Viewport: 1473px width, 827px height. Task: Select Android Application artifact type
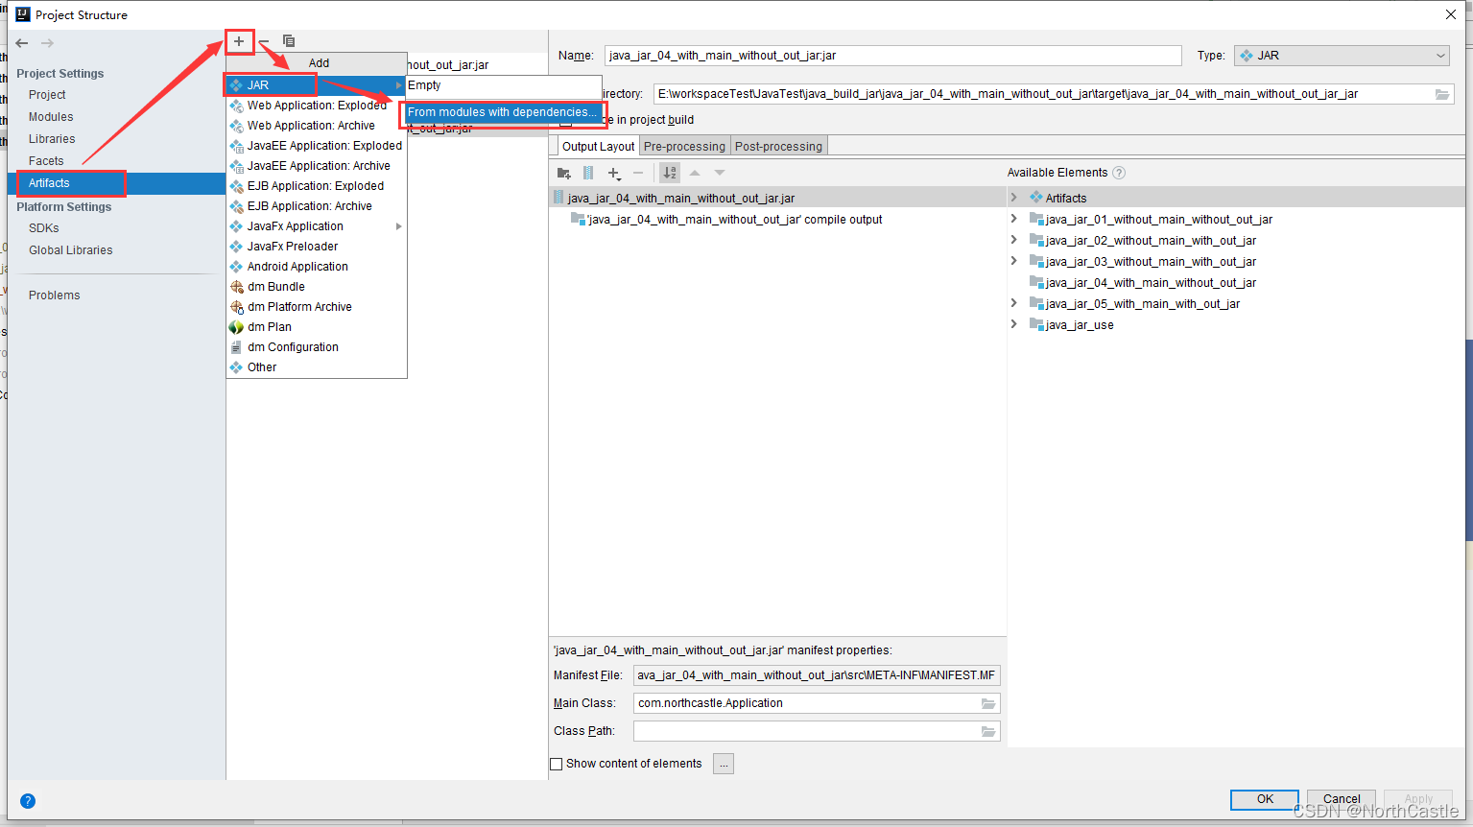click(x=317, y=267)
